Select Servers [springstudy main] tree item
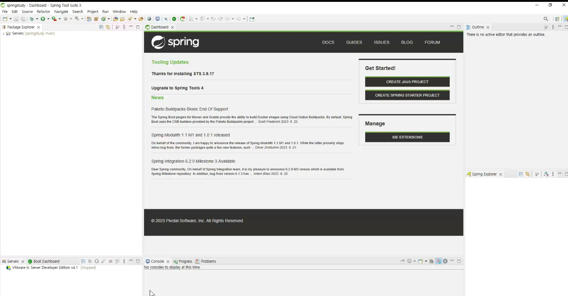This screenshot has width=568, height=296. [x=30, y=34]
